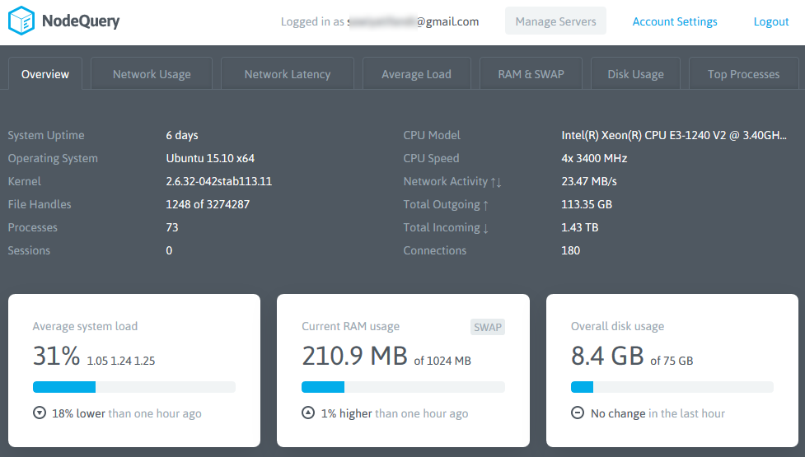Viewport: 805px width, 457px height.
Task: Click the down-arrow icon beside '18% lower'
Action: point(40,413)
